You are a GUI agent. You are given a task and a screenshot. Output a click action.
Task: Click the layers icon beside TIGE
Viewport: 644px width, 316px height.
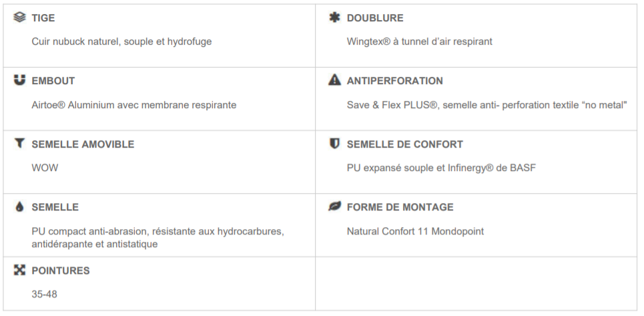coord(19,17)
